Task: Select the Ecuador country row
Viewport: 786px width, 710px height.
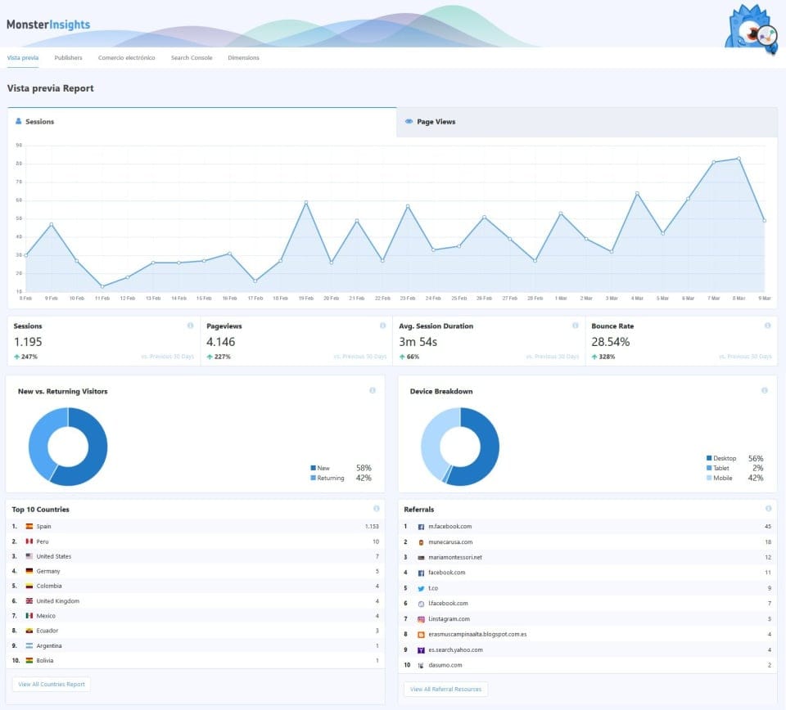Action: pyautogui.click(x=196, y=631)
